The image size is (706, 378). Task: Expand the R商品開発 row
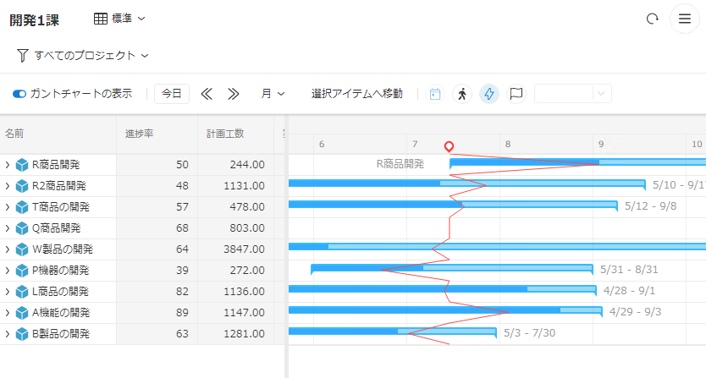coord(8,165)
